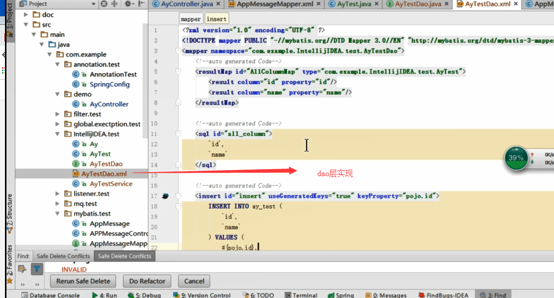Open the Spring tool window
Screen dimensions: 554x298
341,295
